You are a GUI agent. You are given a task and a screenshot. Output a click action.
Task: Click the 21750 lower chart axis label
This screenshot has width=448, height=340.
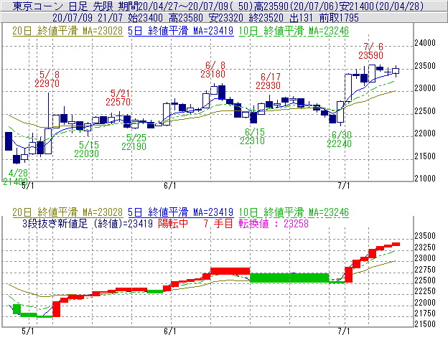click(x=425, y=313)
